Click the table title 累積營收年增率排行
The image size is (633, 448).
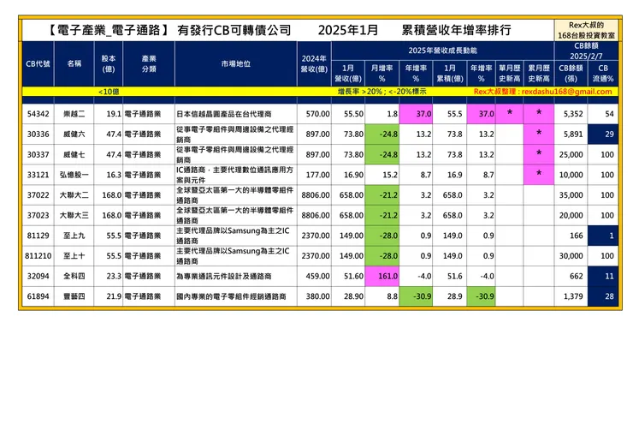coord(456,30)
